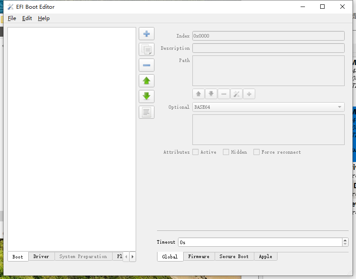Move device path node down
The image size is (356, 279).
(211, 94)
